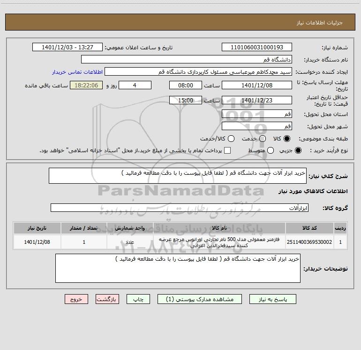Click the response deadline date 1401/12/08 field
The width and height of the screenshot is (361, 350).
(x=257, y=85)
